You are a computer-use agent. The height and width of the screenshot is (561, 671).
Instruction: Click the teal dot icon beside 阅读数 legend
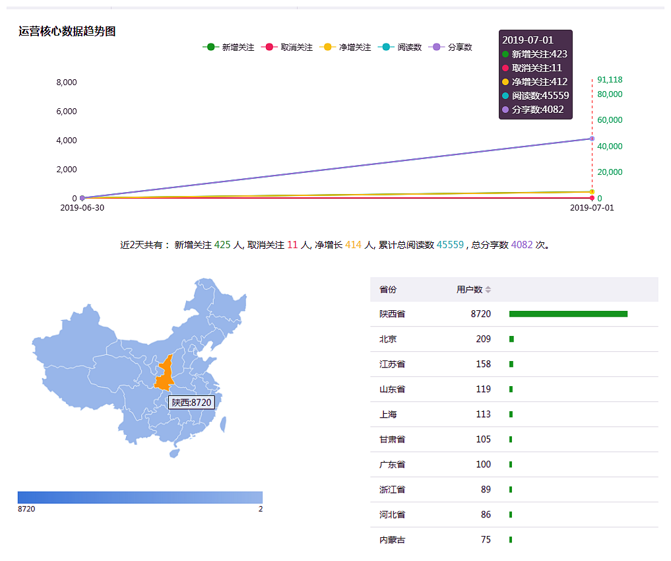(x=386, y=47)
